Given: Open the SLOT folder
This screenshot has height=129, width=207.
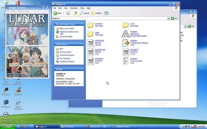Looking at the screenshot, I should tap(126, 25).
